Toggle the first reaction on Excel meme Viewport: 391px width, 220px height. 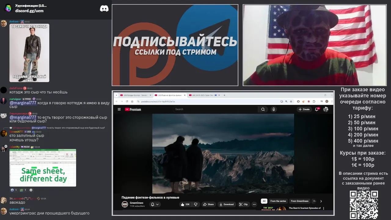(14, 190)
